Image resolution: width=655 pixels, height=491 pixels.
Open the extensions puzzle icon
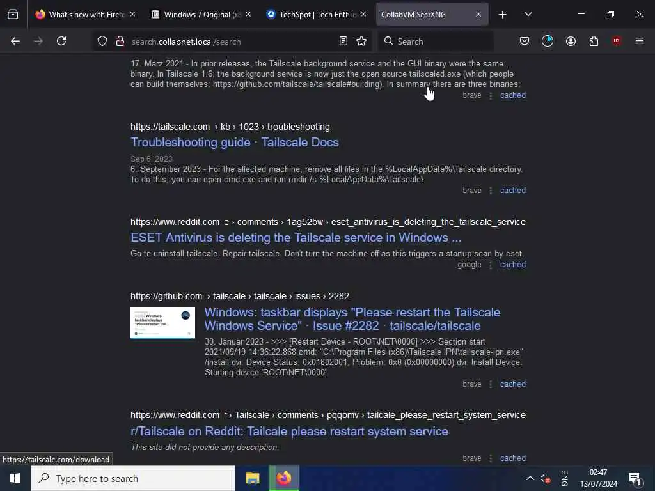[594, 41]
